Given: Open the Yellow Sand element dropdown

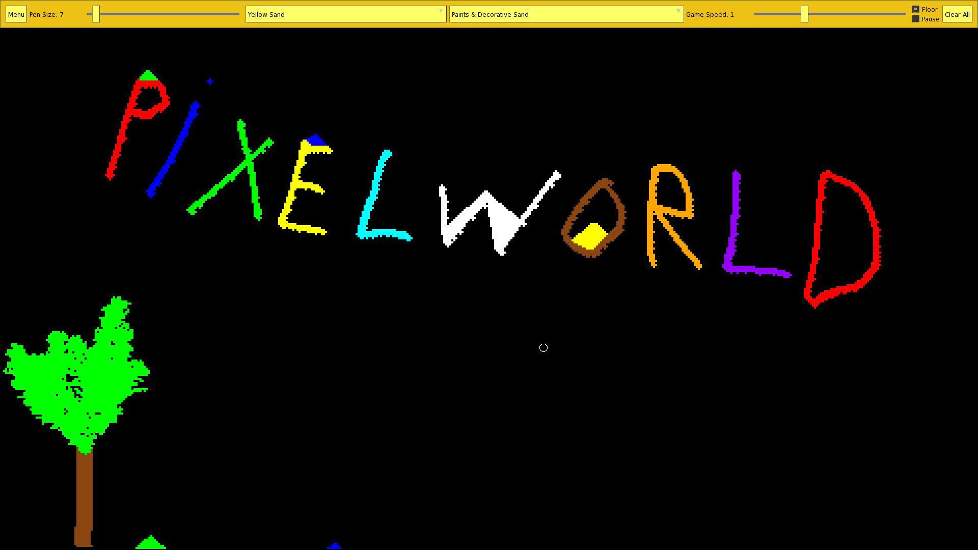Looking at the screenshot, I should pos(346,14).
